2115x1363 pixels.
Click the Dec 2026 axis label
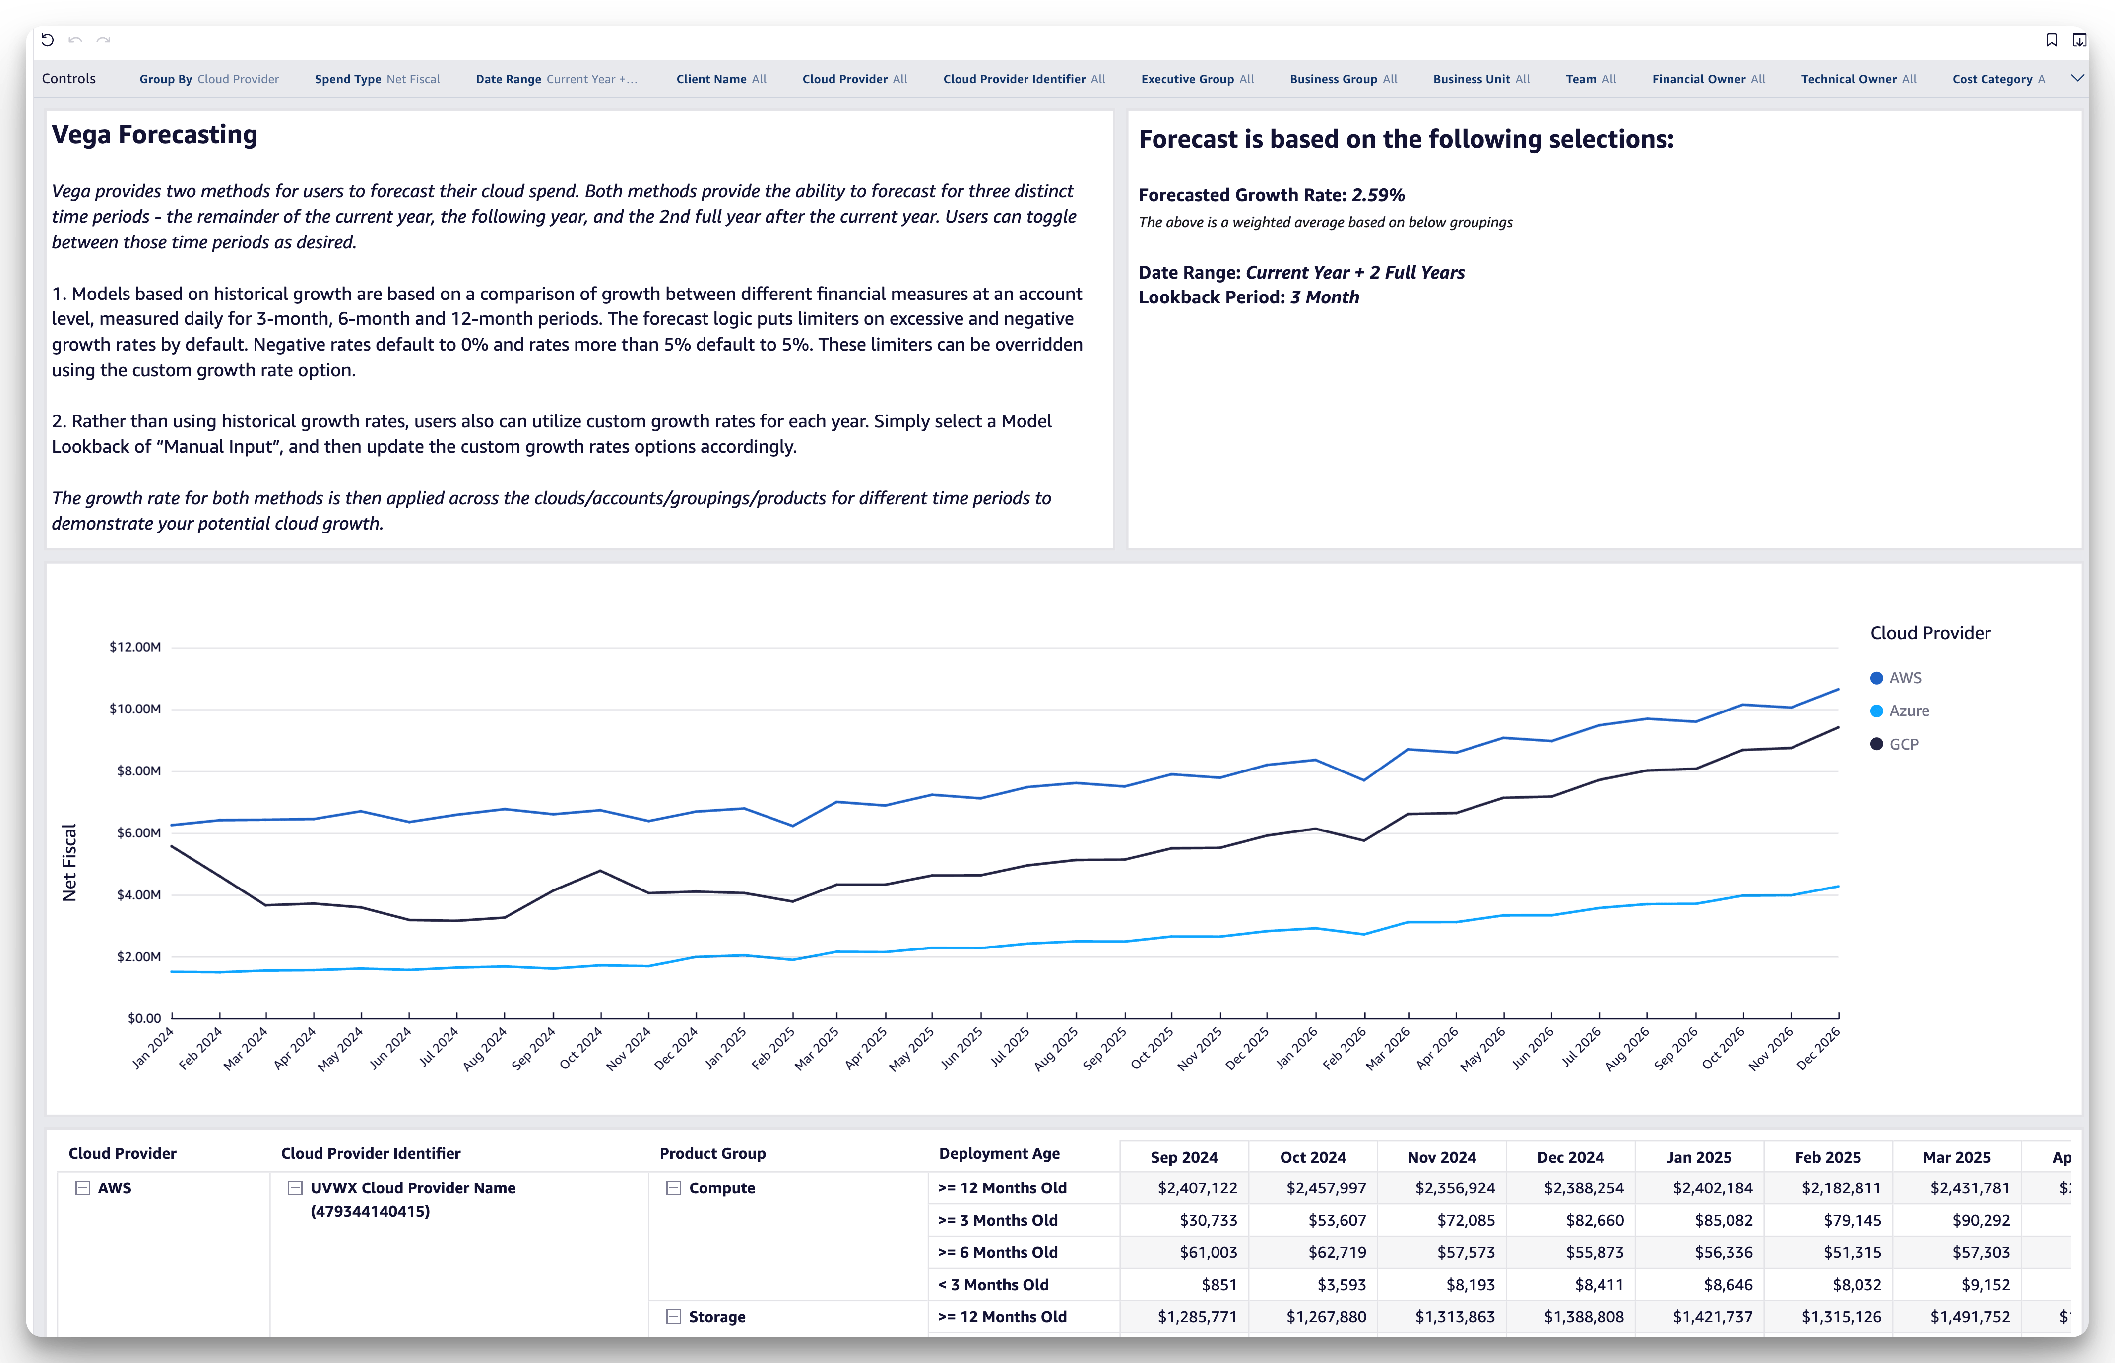(x=1818, y=1050)
